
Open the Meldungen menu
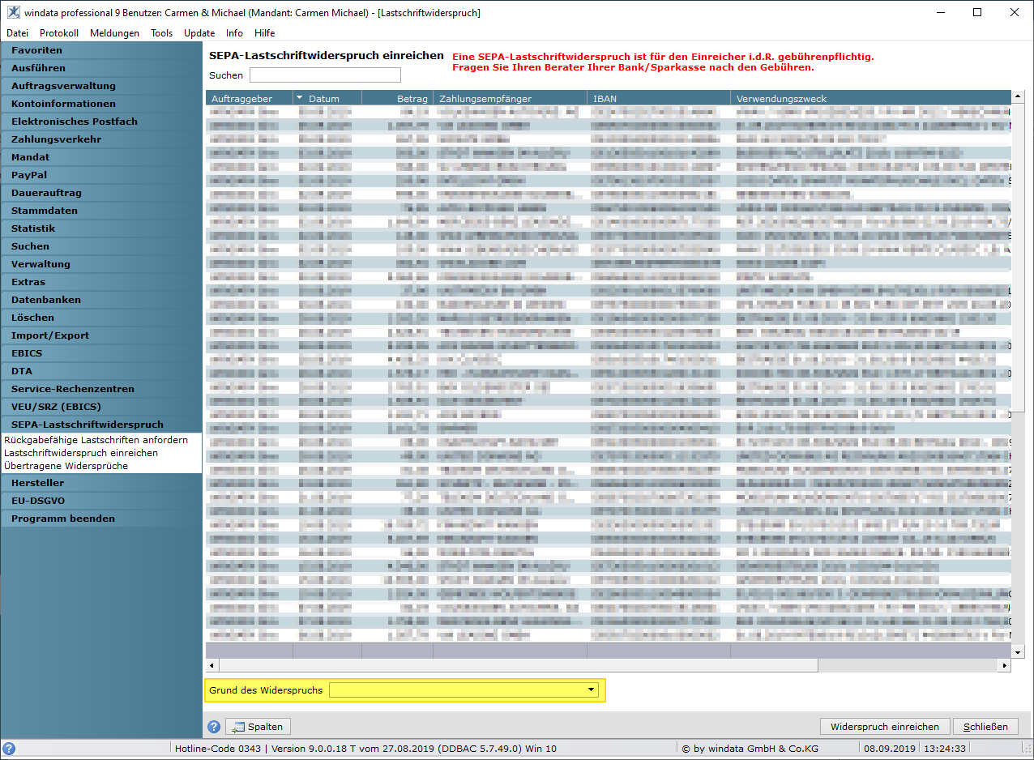pos(114,33)
